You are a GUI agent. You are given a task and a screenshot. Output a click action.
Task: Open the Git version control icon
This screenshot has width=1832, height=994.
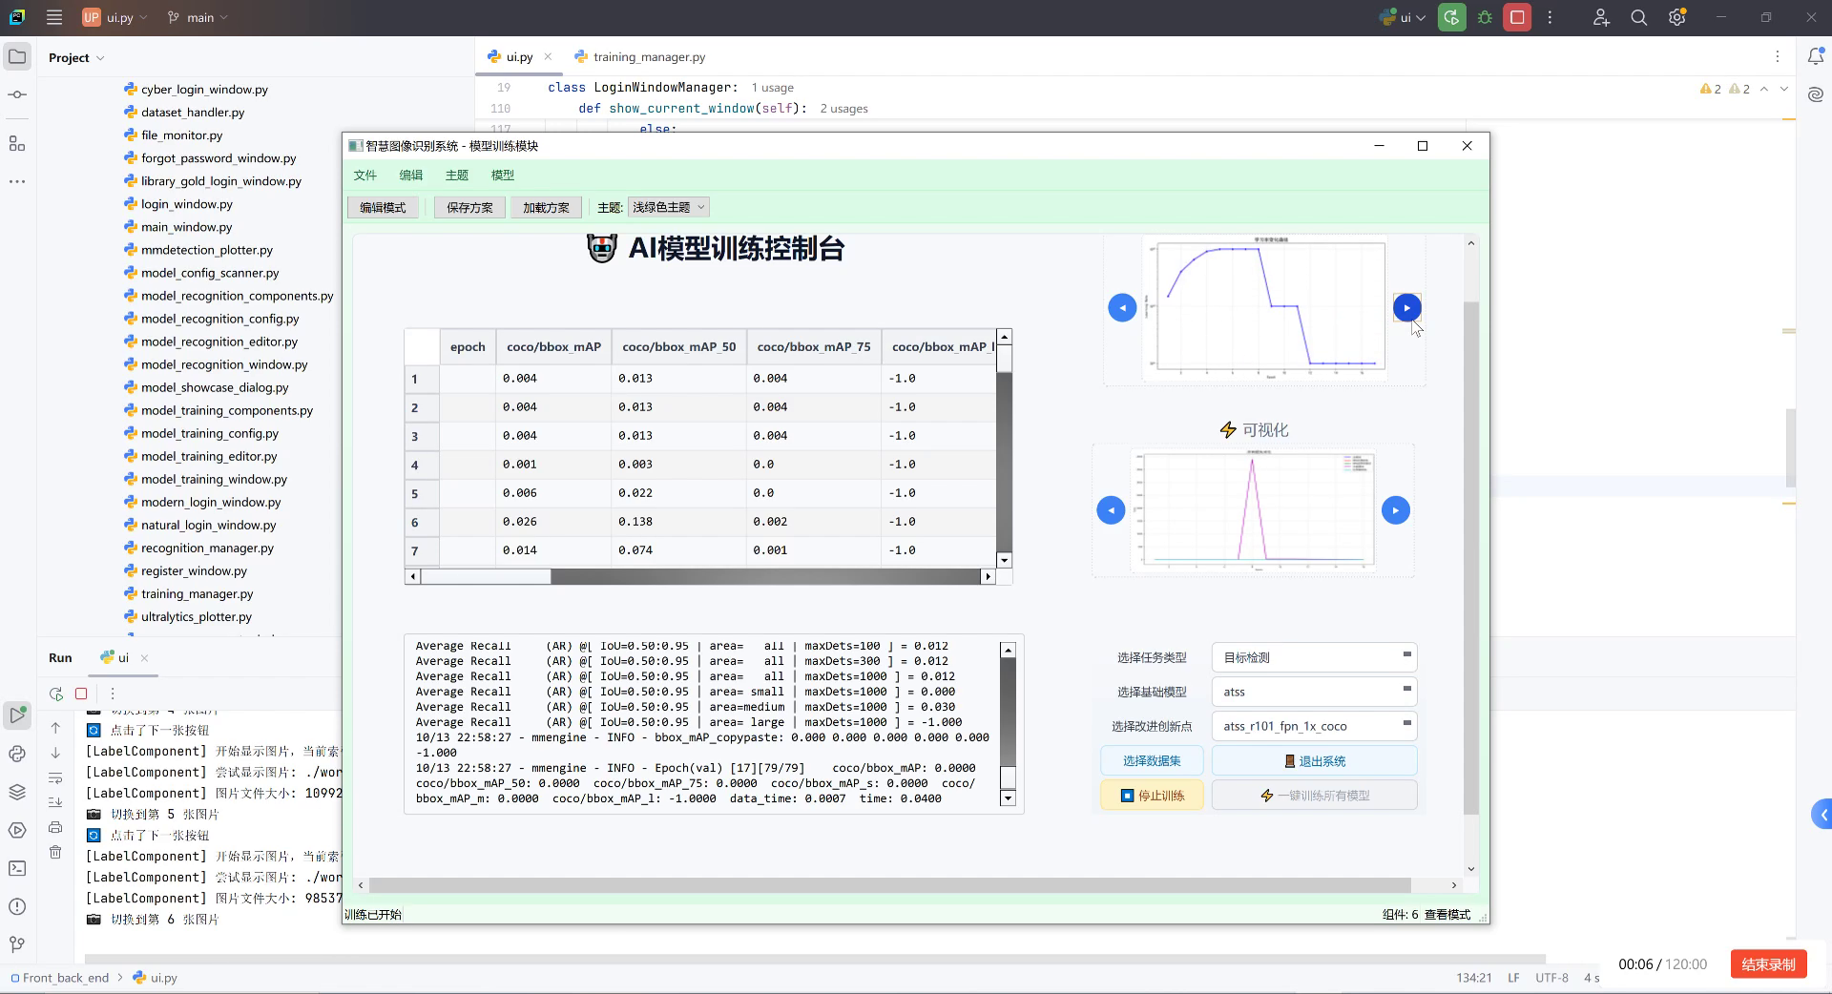tap(17, 944)
